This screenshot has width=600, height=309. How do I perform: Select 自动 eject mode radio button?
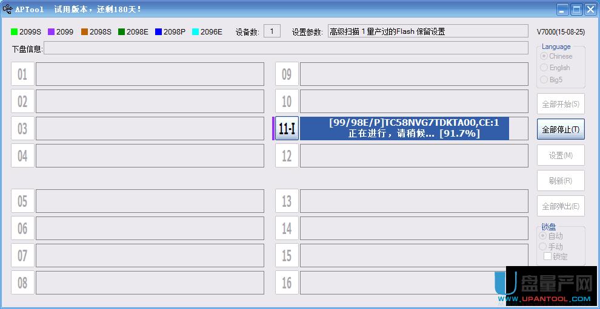543,236
